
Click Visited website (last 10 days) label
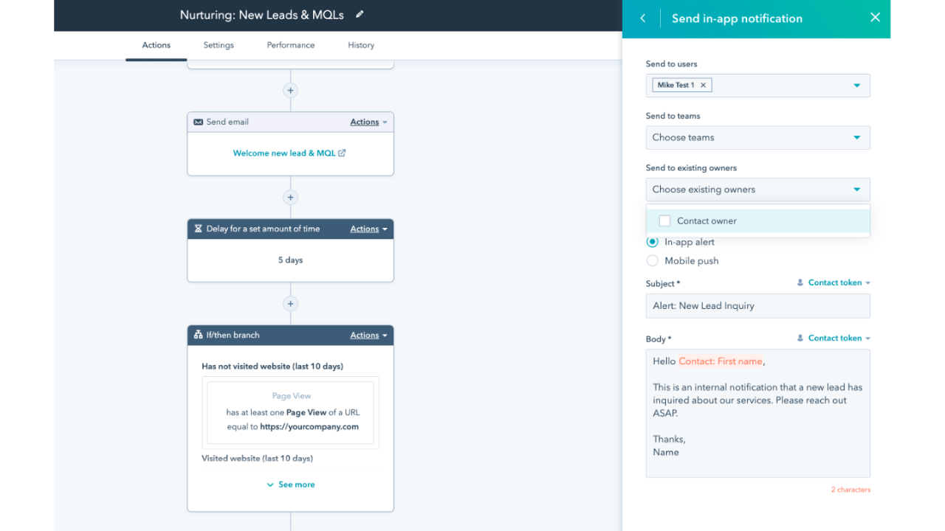(x=257, y=459)
